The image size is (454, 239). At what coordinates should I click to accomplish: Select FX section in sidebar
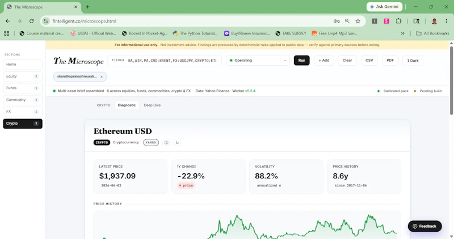(23, 112)
